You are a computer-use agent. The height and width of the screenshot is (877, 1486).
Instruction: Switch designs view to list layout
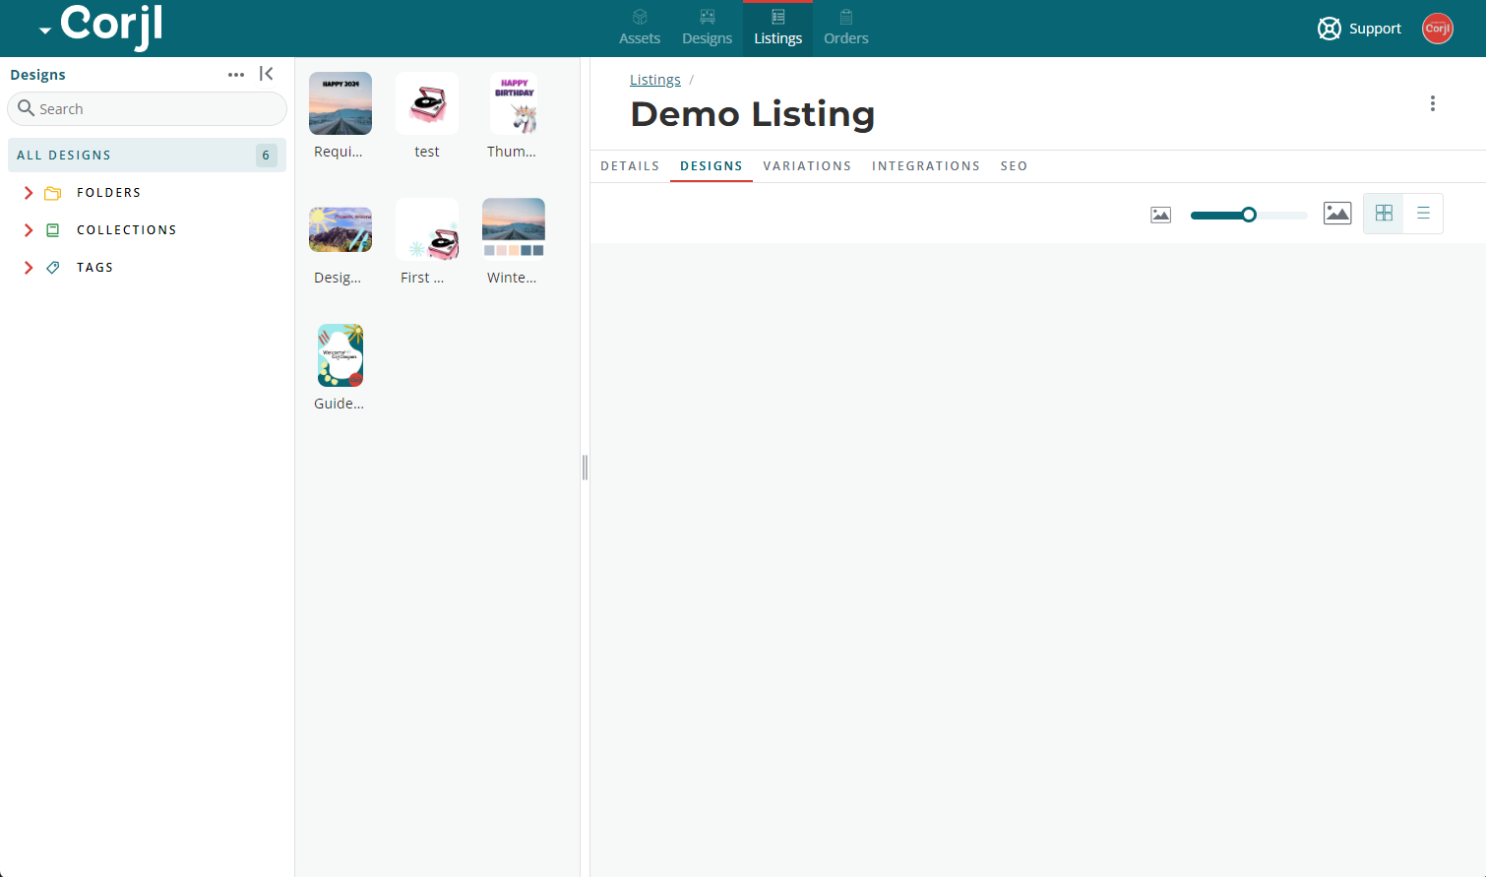(x=1423, y=213)
